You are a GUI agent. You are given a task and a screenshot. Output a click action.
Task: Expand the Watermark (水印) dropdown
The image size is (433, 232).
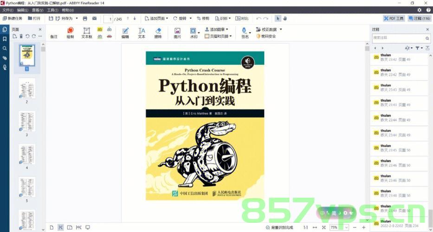click(x=199, y=32)
